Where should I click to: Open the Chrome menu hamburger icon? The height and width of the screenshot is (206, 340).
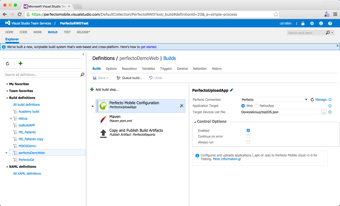[x=335, y=14]
